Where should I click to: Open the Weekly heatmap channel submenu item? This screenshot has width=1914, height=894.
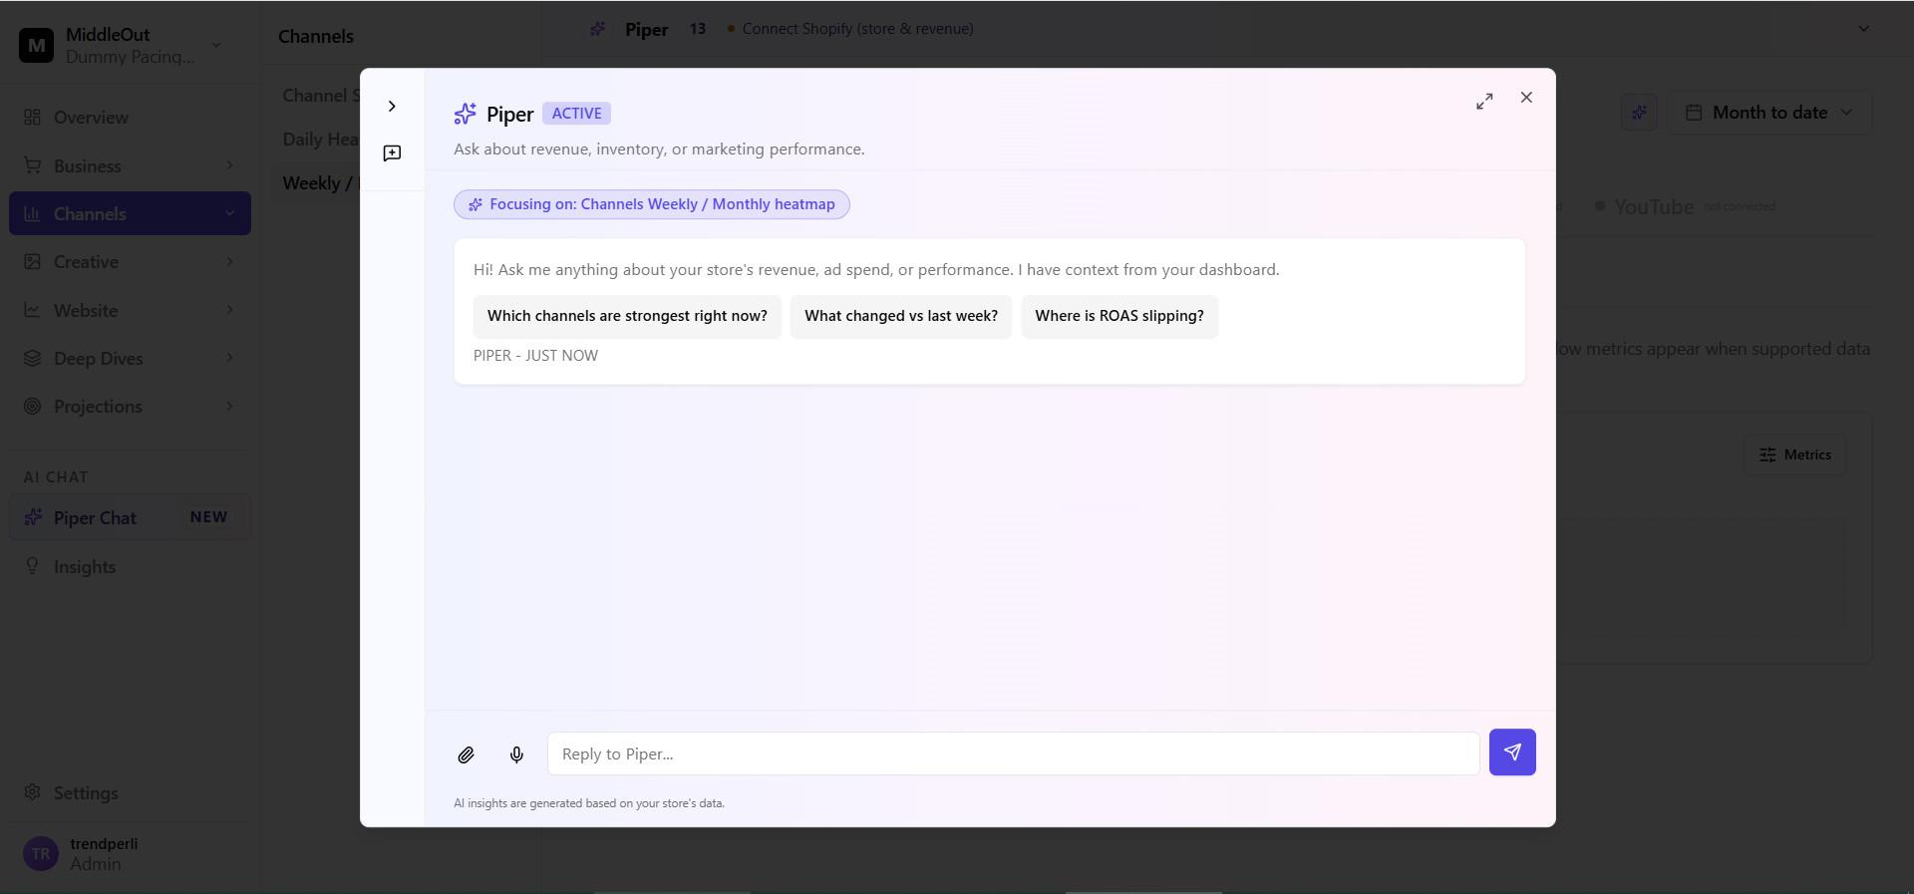click(x=320, y=183)
